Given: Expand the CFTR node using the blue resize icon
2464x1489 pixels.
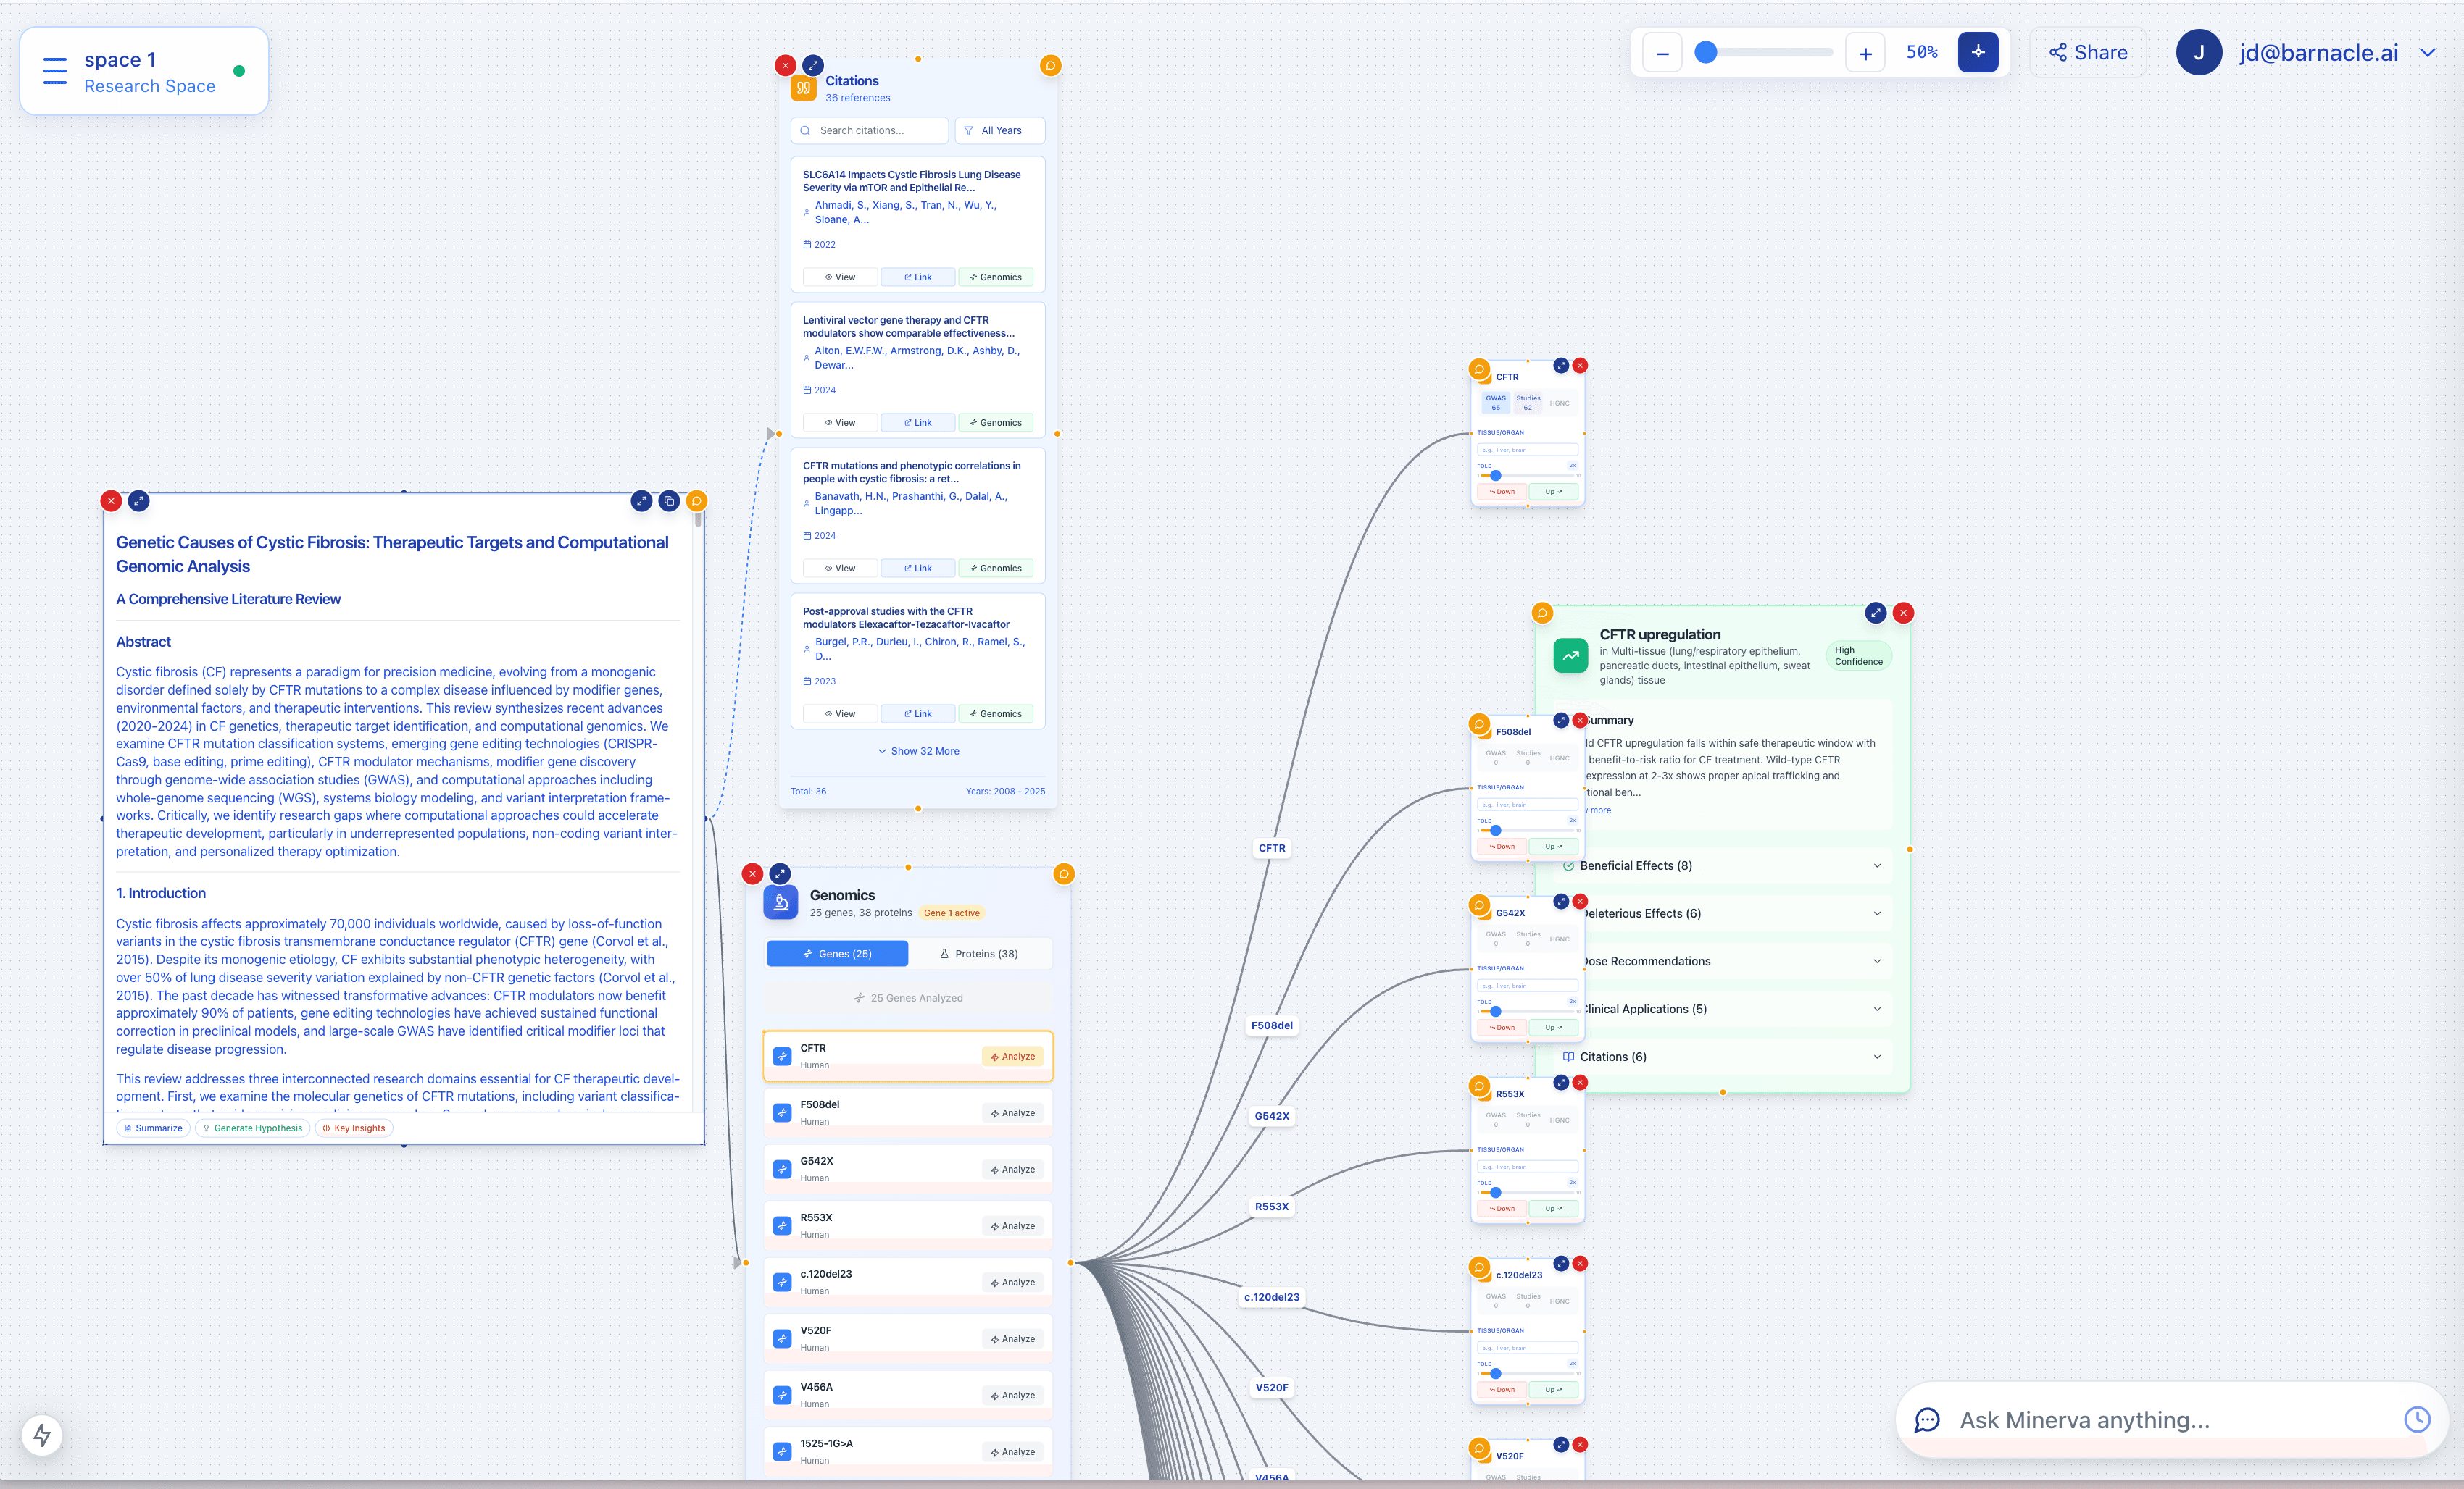Looking at the screenshot, I should [x=1561, y=366].
